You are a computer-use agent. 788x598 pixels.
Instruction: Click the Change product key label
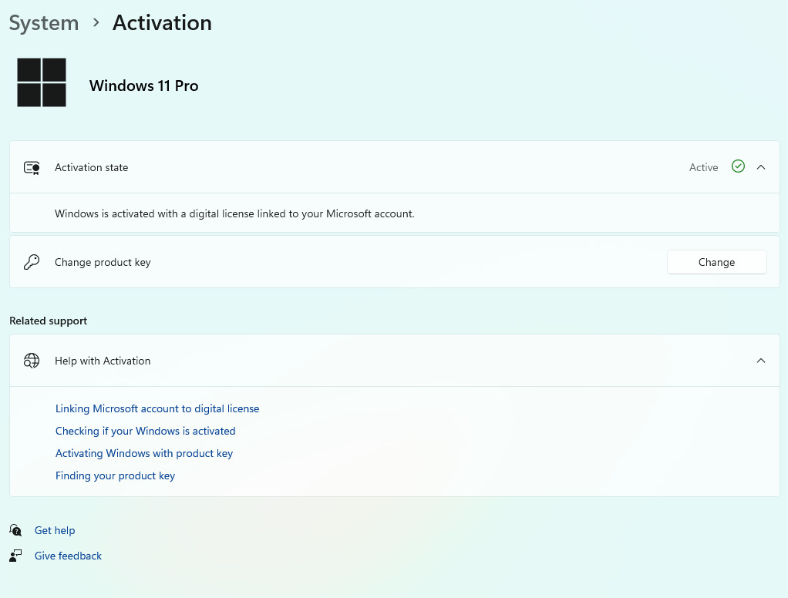(x=103, y=263)
